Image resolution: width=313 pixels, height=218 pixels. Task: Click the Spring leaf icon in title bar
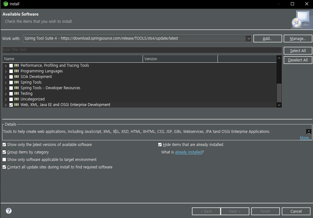coord(6,4)
